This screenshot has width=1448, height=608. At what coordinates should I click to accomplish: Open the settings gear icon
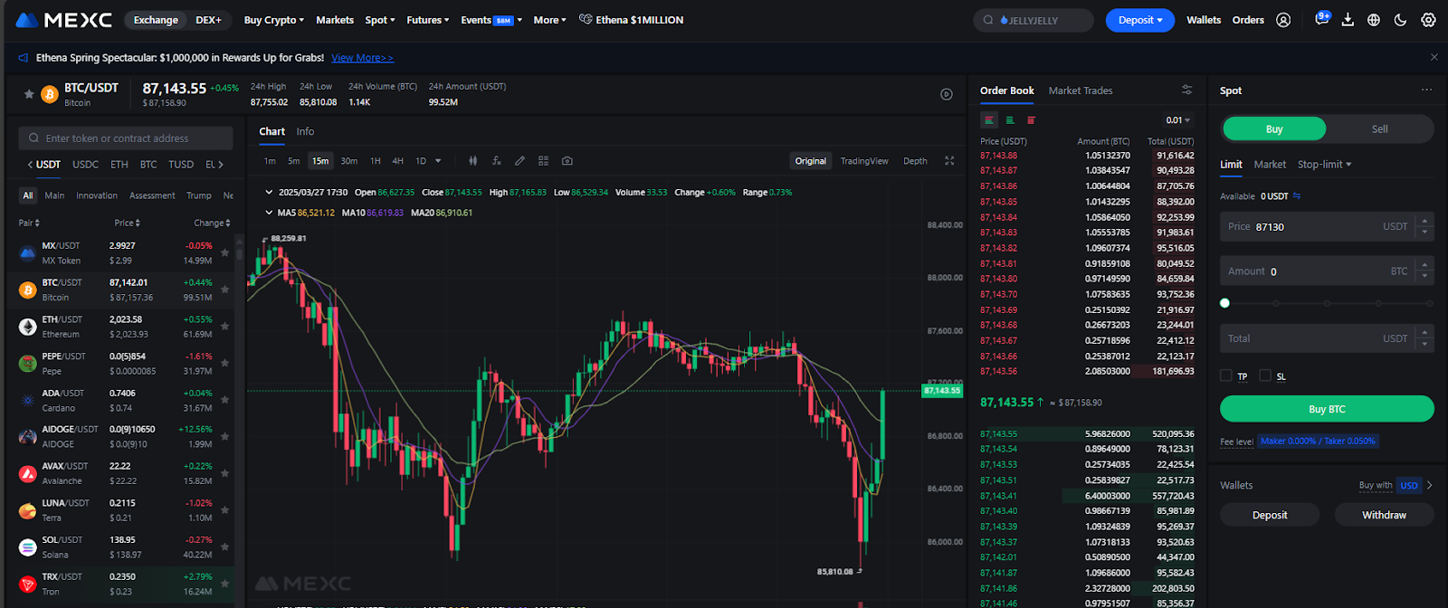(x=1428, y=20)
